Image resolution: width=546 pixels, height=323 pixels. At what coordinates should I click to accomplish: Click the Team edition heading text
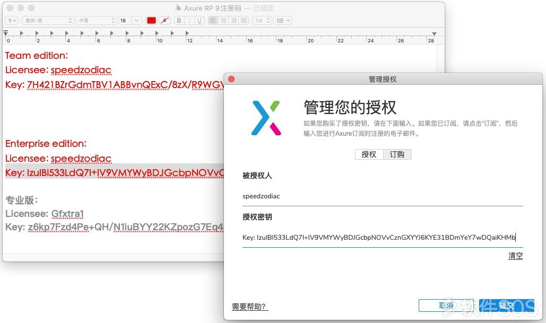coord(37,56)
